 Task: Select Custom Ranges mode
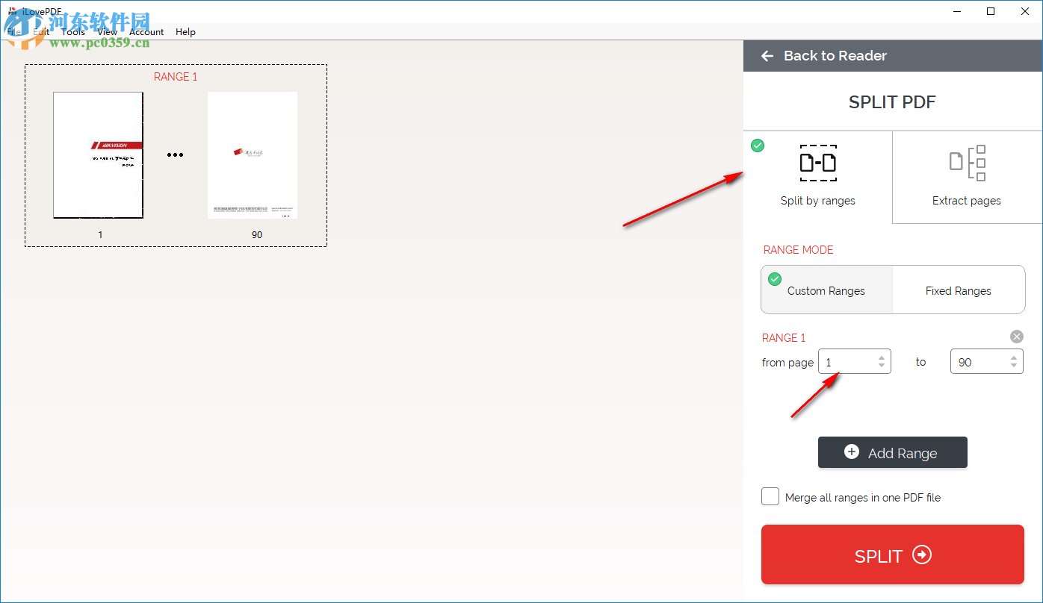click(826, 290)
